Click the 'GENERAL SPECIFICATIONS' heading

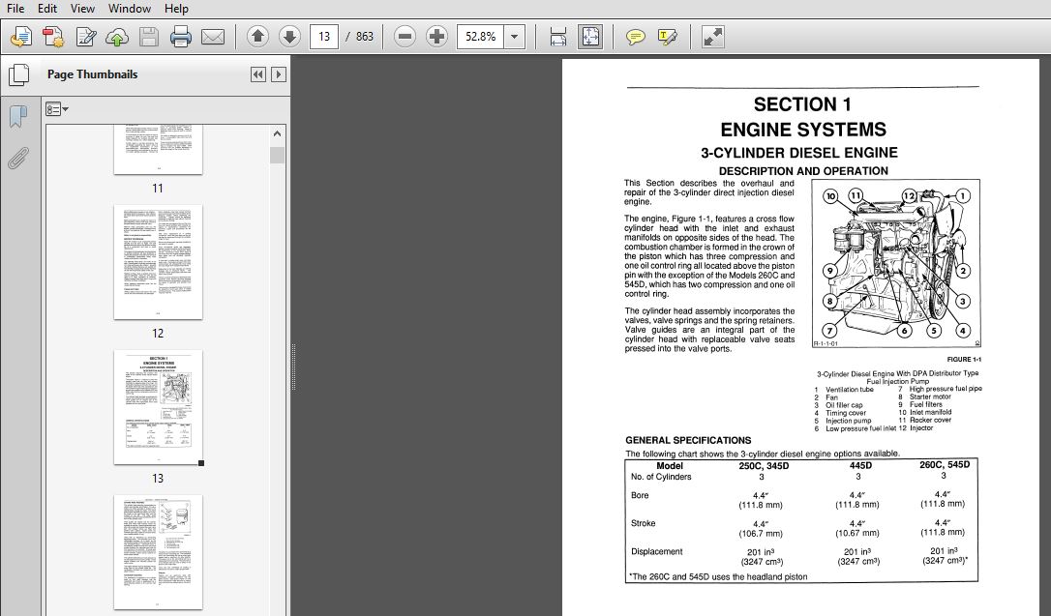pyautogui.click(x=688, y=441)
